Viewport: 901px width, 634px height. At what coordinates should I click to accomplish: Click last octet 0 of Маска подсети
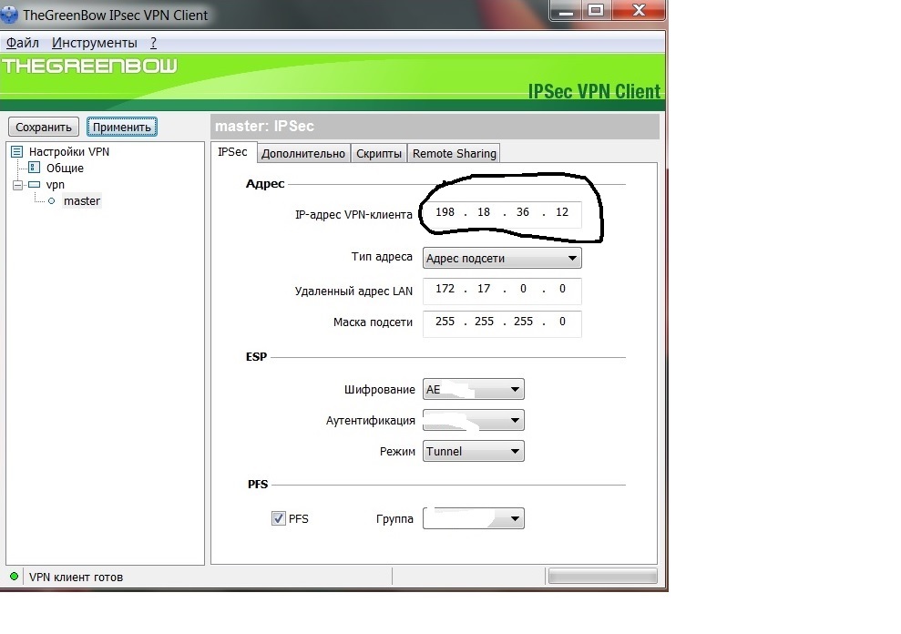pos(562,322)
